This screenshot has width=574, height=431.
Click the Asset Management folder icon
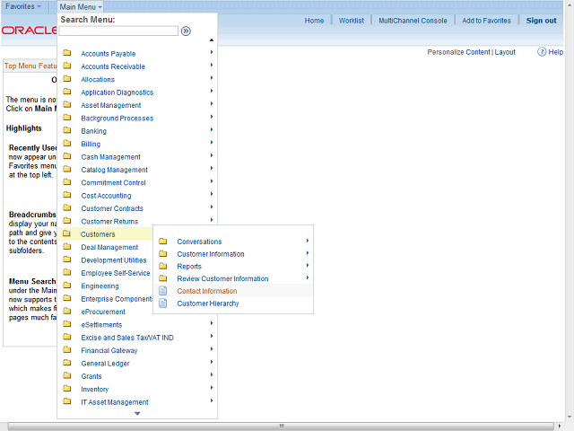[67, 104]
